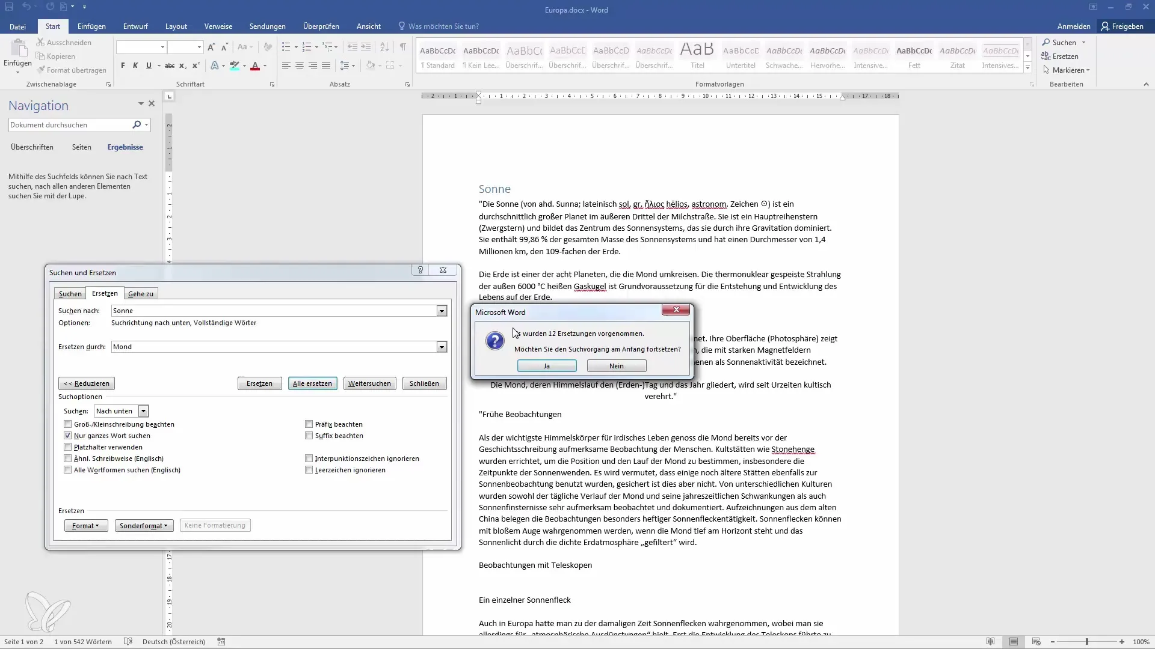Click Nein in Microsoft Word dialog

click(617, 366)
